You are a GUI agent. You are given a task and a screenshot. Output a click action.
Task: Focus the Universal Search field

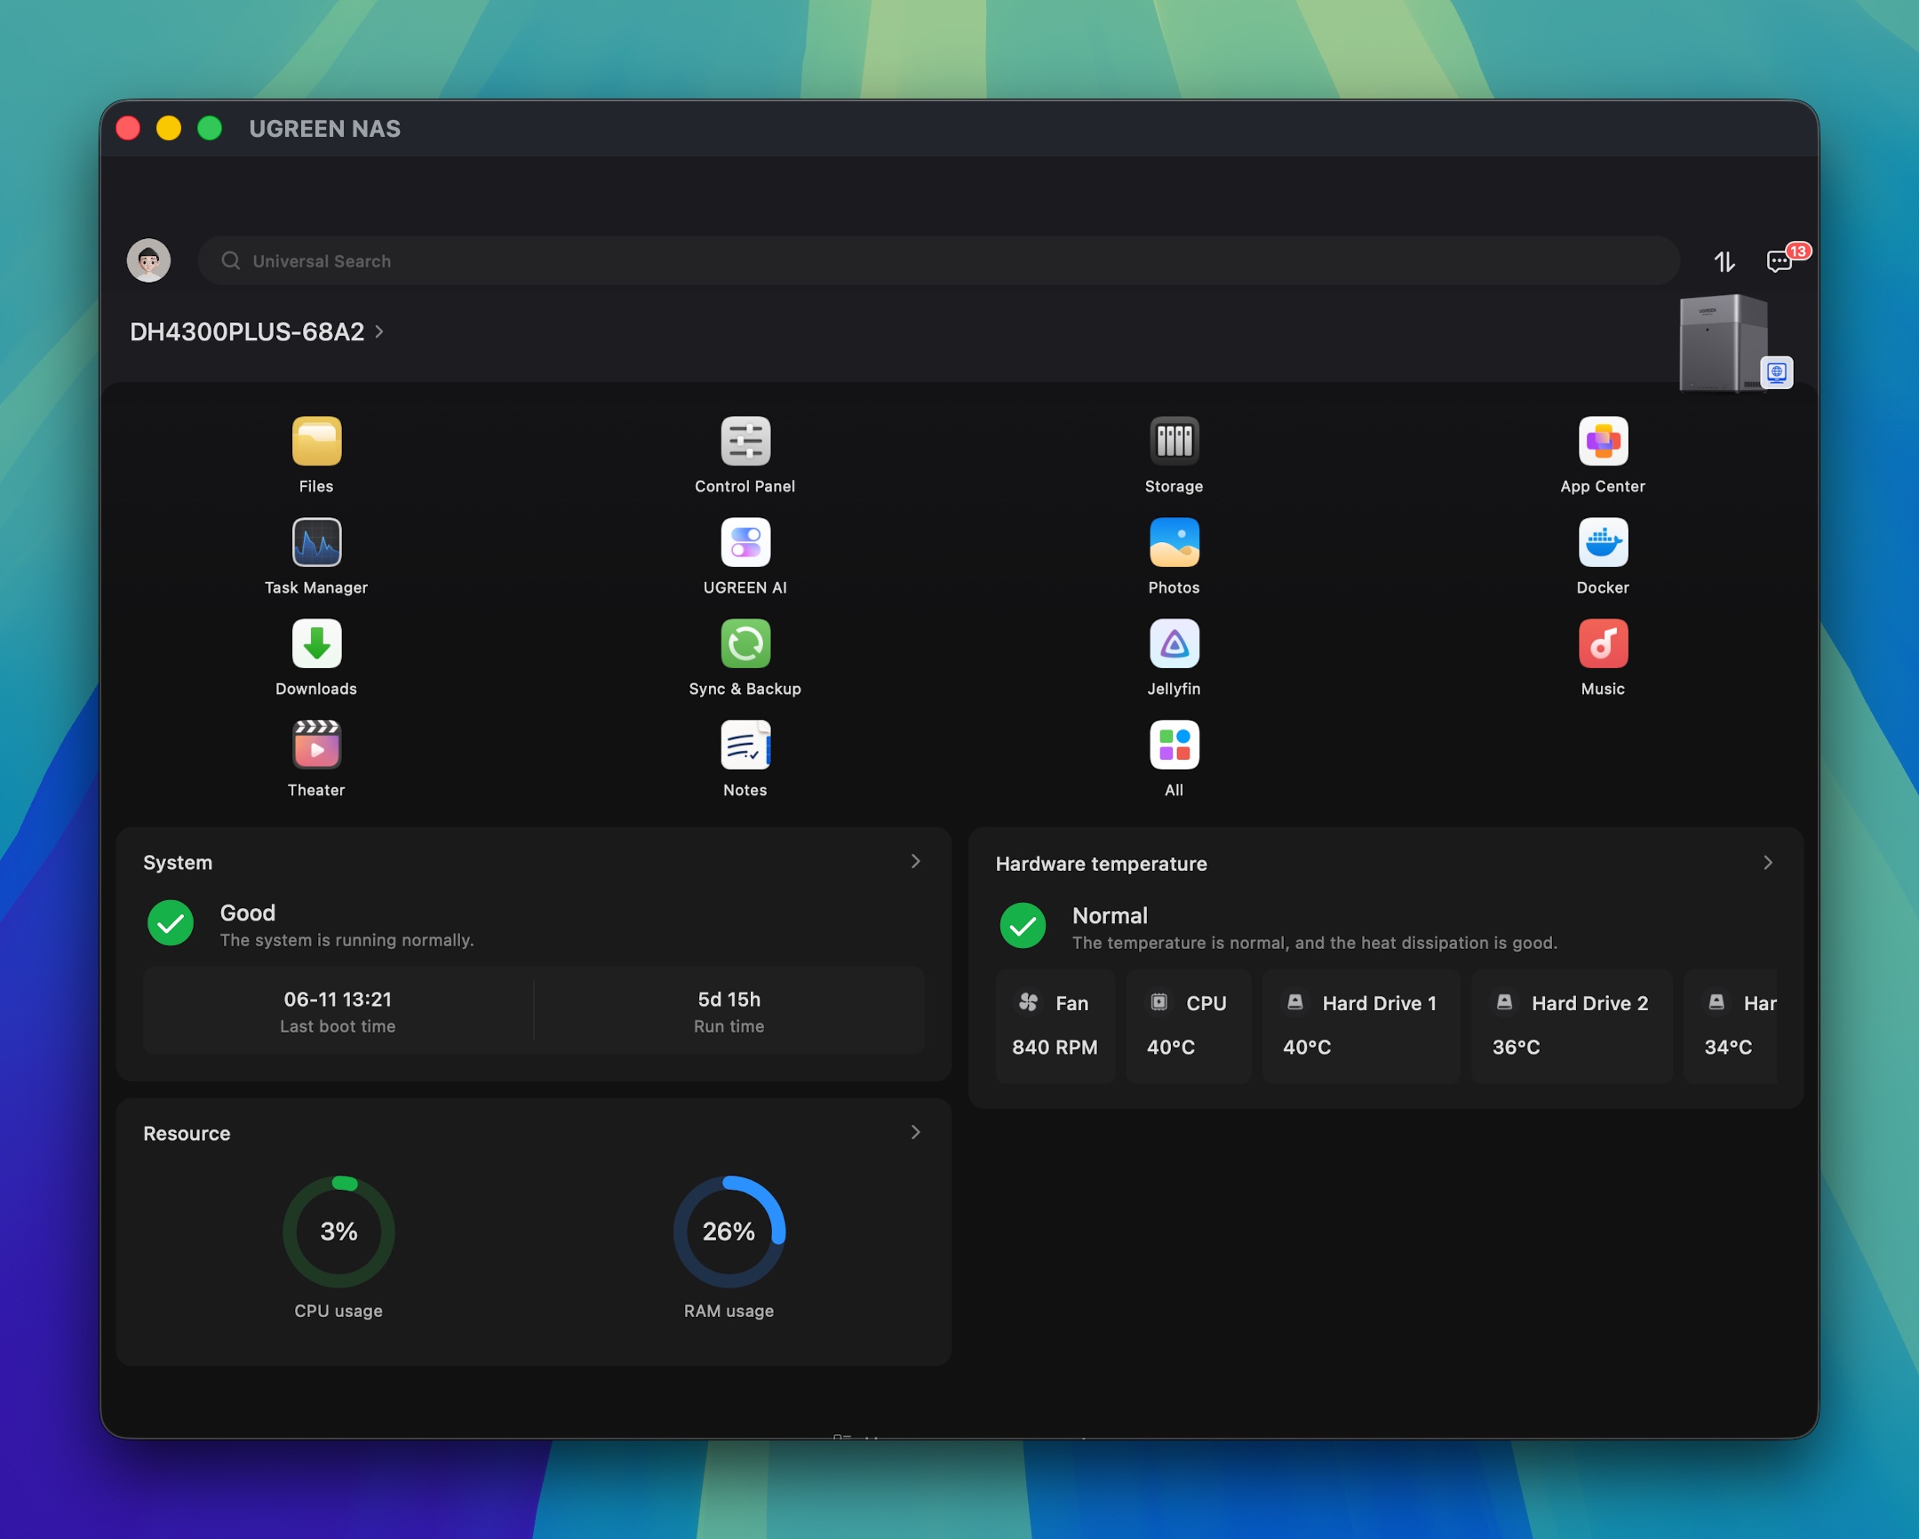[x=938, y=261]
